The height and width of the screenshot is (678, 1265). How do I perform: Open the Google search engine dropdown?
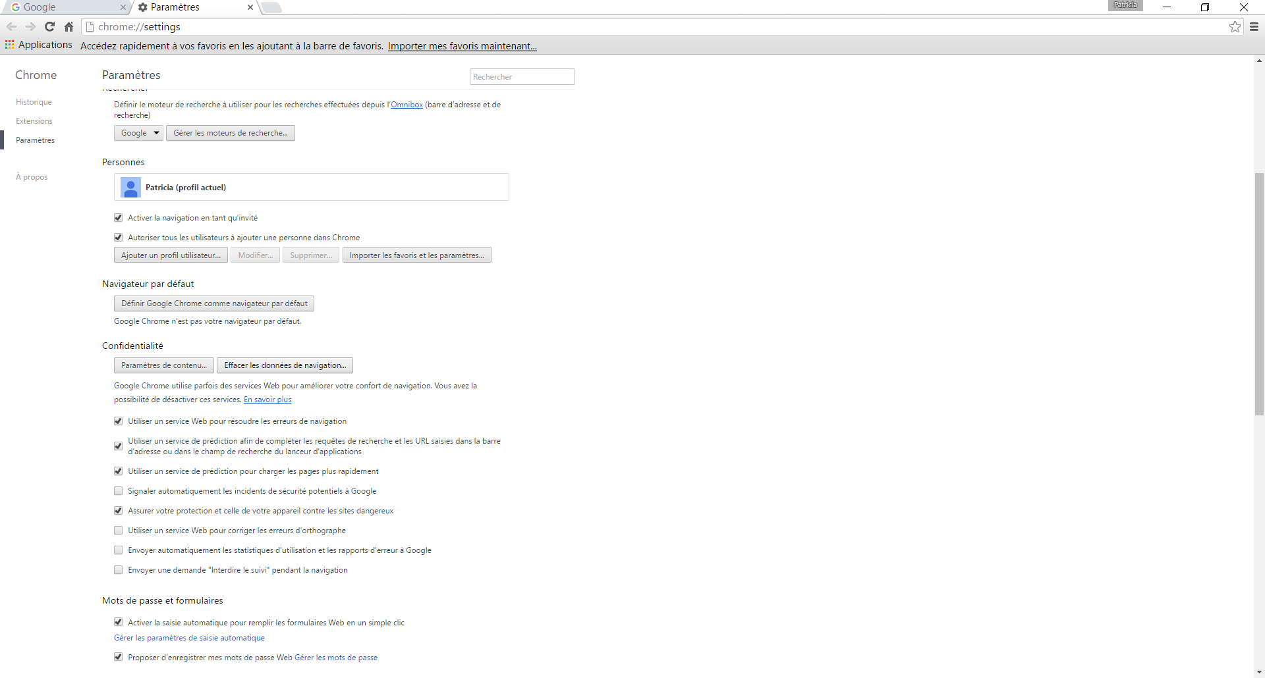(139, 133)
